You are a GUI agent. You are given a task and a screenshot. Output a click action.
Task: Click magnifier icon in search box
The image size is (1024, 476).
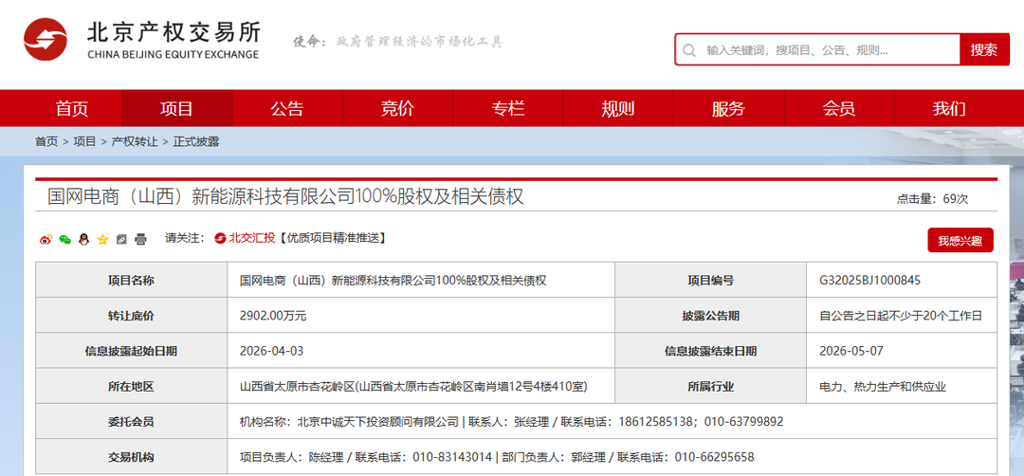point(689,50)
